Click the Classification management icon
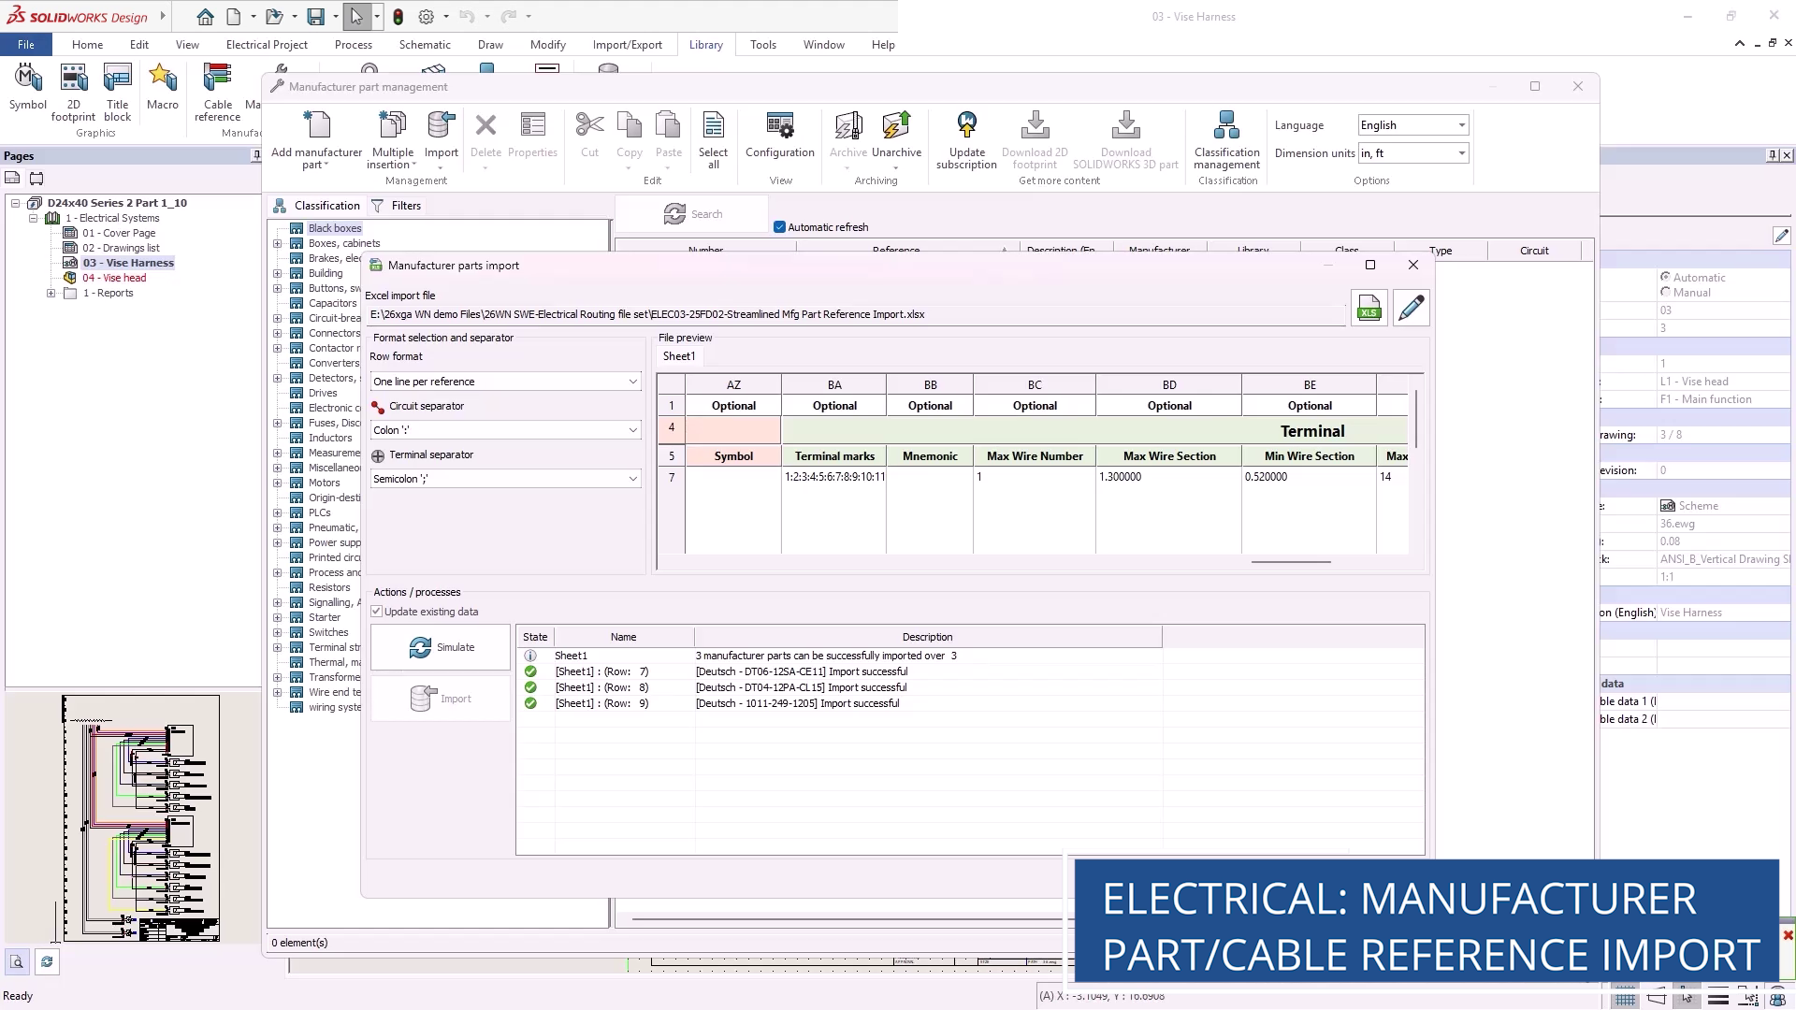 (1226, 126)
